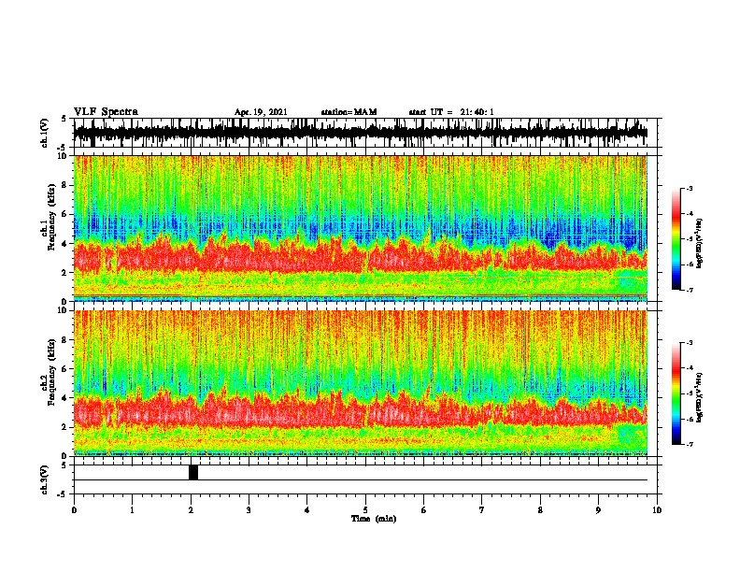The width and height of the screenshot is (740, 572).
Task: Click the "VLF Spectra" plot title
Action: (106, 111)
